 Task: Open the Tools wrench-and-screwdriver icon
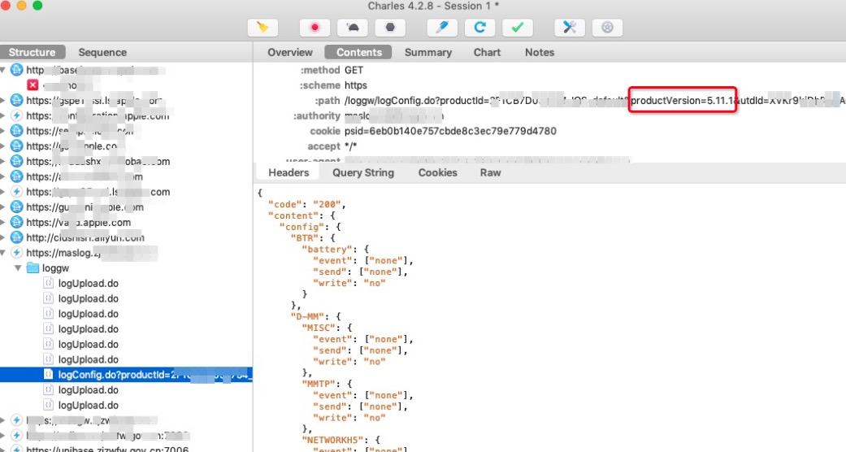[569, 28]
